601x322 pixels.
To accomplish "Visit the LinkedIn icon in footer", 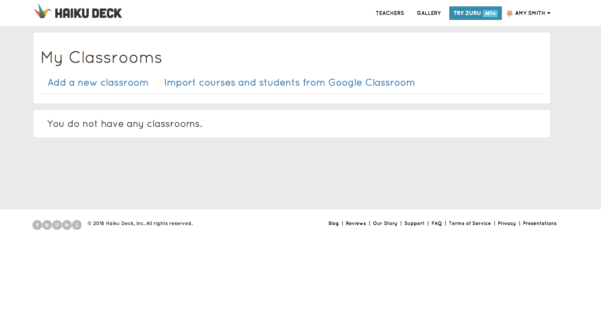I will (x=67, y=225).
